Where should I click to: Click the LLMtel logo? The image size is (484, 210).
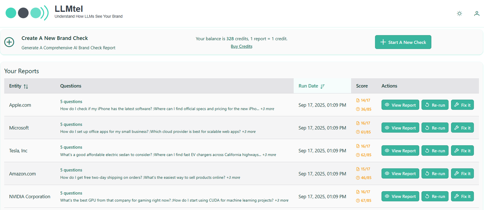27,13
